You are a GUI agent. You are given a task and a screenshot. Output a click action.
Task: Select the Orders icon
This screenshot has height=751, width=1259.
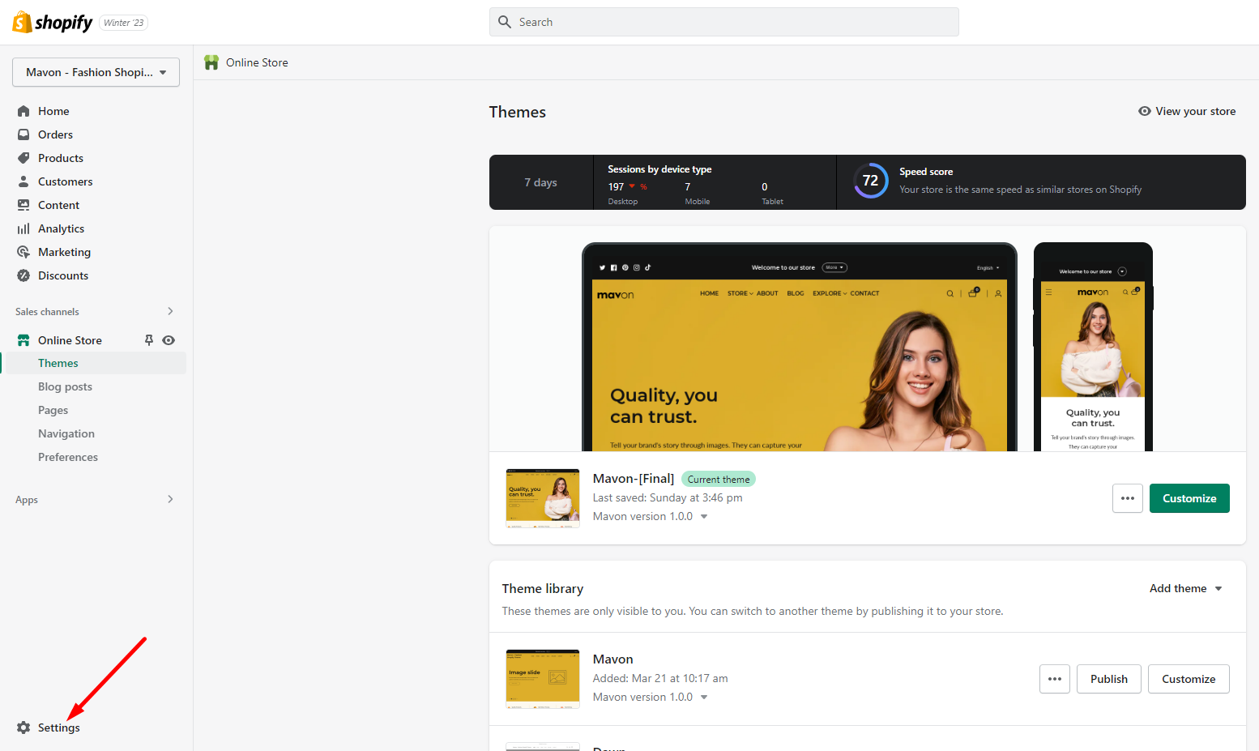23,134
